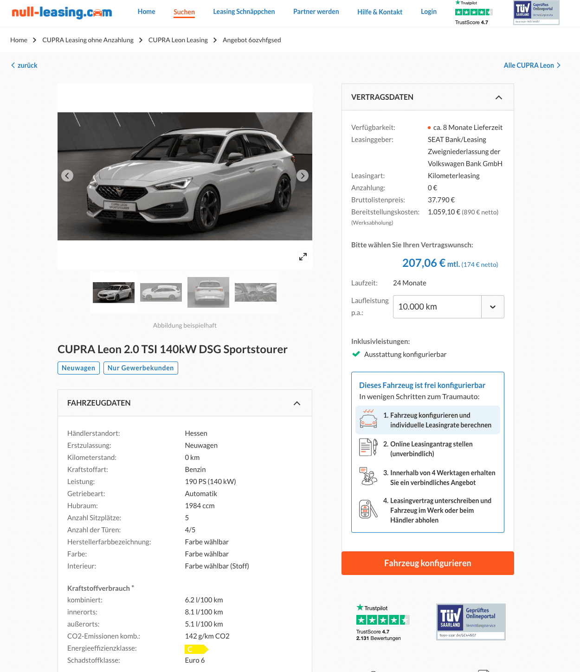Show Alle CUPRA Leon offers

(532, 65)
